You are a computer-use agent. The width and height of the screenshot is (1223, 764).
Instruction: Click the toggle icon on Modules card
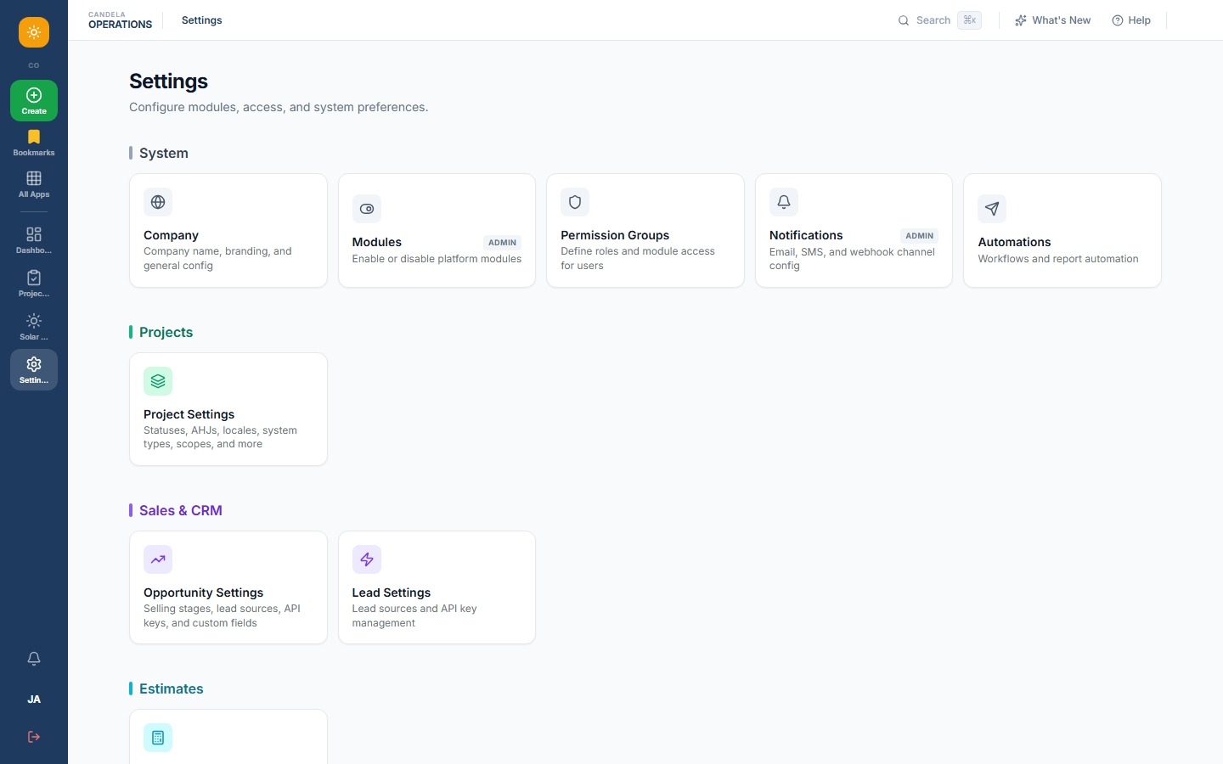367,209
